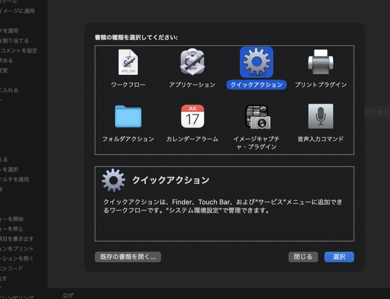The height and width of the screenshot is (299, 390).
Task: Click the 選択 confirmation button
Action: tap(339, 257)
